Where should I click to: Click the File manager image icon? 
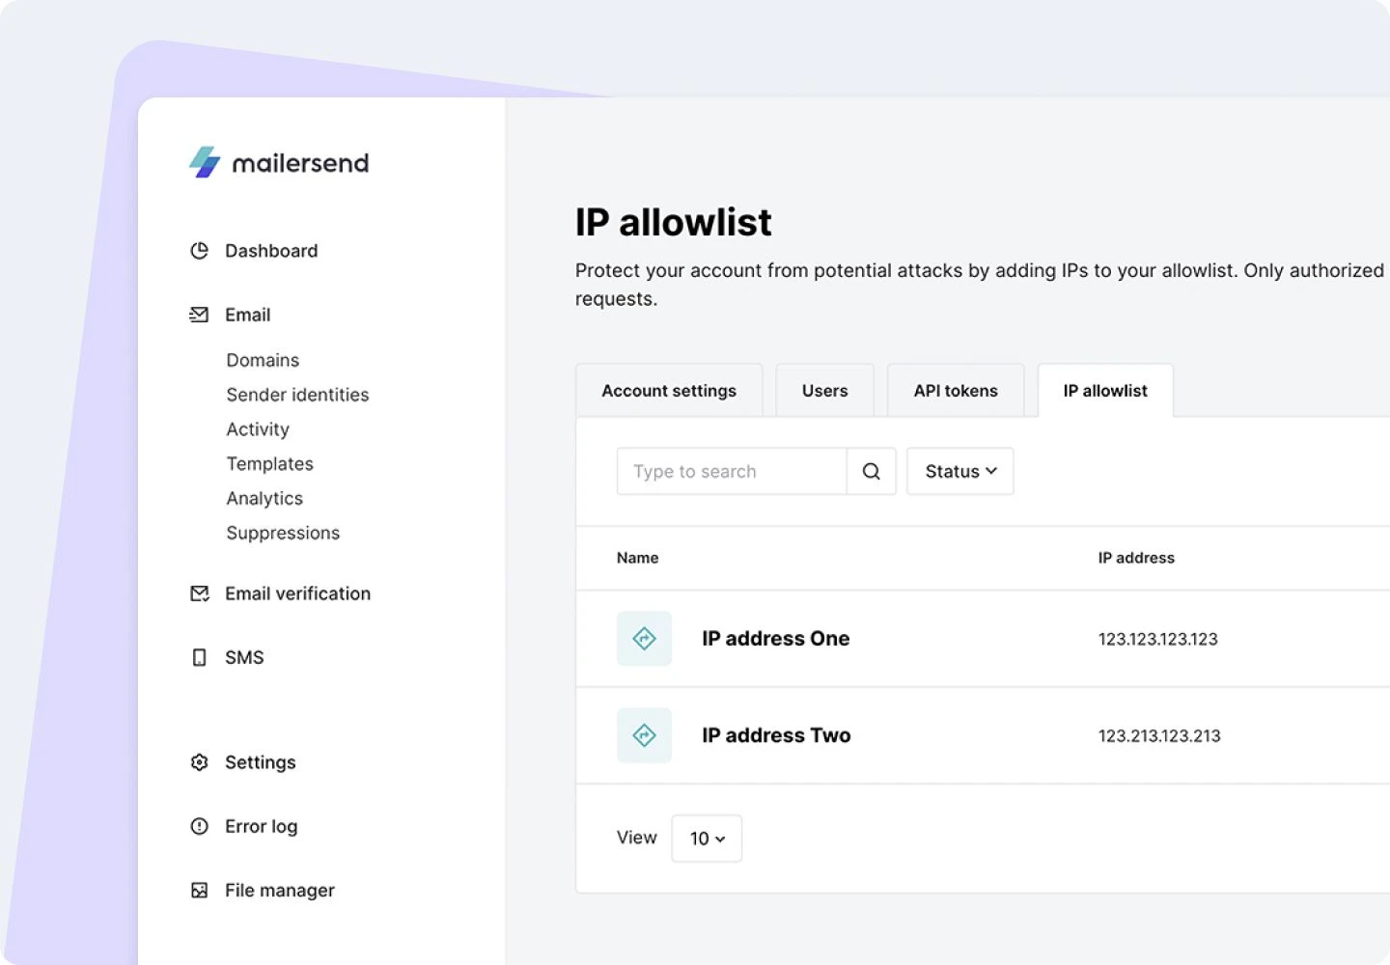(x=199, y=890)
